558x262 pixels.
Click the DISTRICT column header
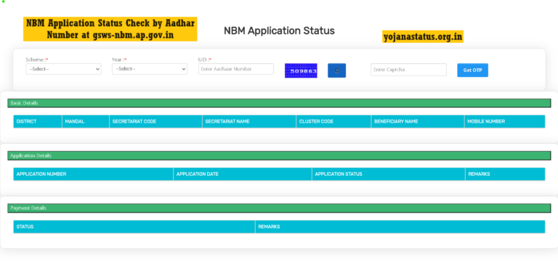[38, 122]
